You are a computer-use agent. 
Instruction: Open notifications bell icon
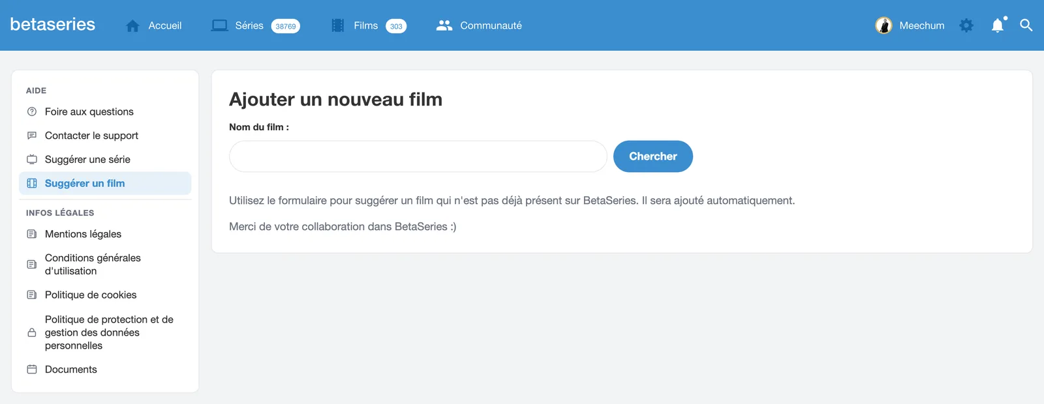coord(998,25)
